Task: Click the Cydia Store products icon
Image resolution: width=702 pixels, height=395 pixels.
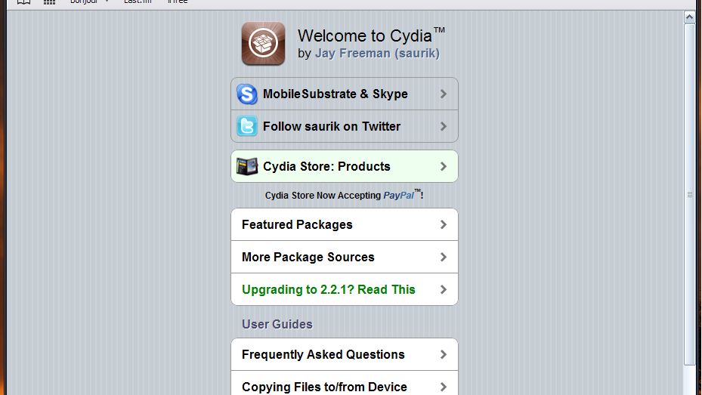Action: pyautogui.click(x=247, y=166)
